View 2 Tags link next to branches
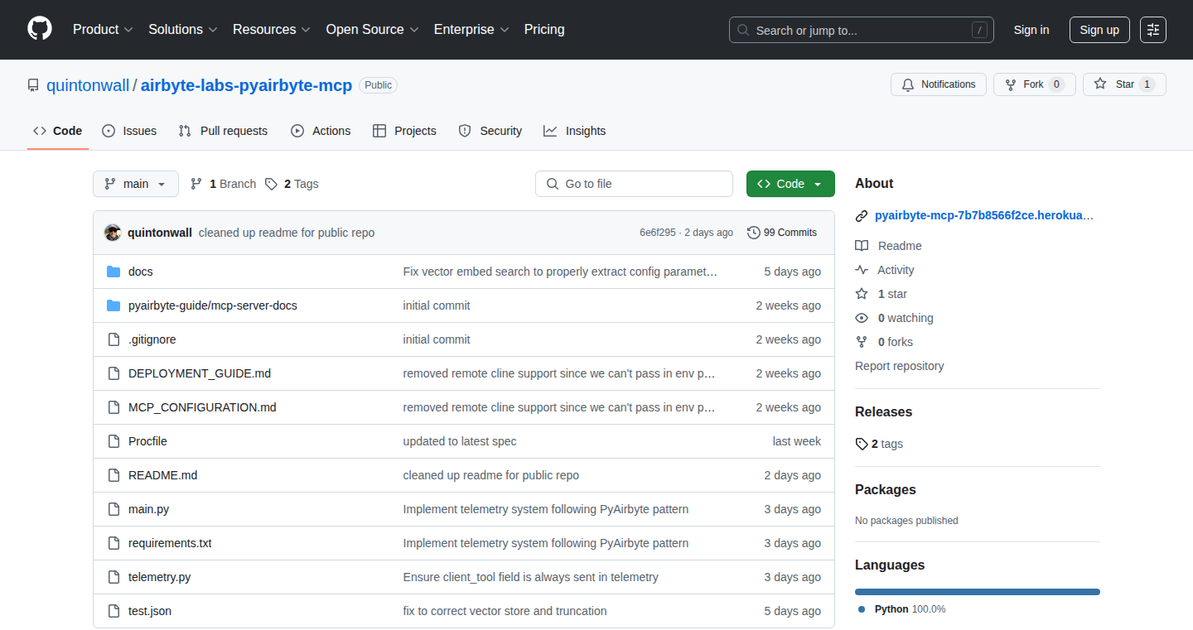Screen dimensions: 1193x630 [x=292, y=184]
